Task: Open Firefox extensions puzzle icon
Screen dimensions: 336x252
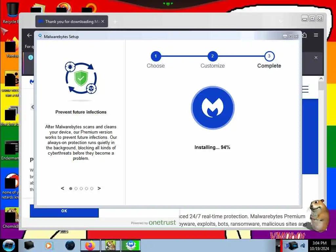Action: pos(304,35)
